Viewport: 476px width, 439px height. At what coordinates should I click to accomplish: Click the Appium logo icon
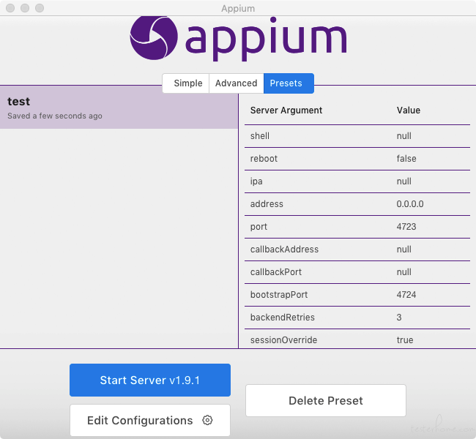(154, 37)
